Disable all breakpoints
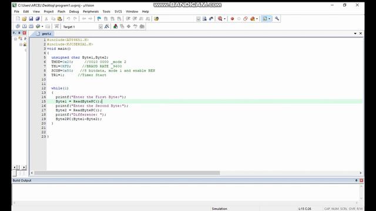Image resolution: width=376 pixels, height=211 pixels. click(x=246, y=19)
